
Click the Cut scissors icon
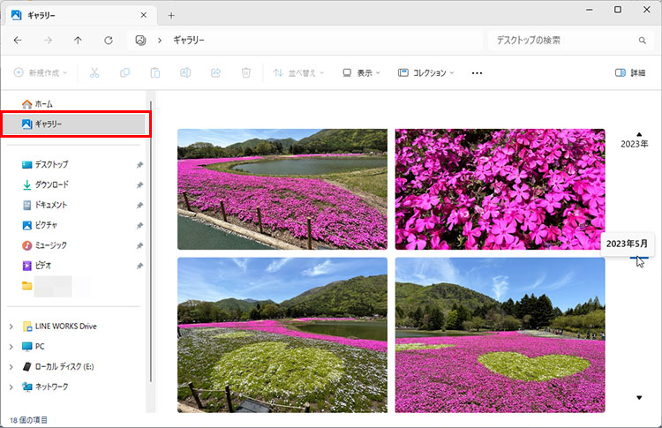(94, 72)
